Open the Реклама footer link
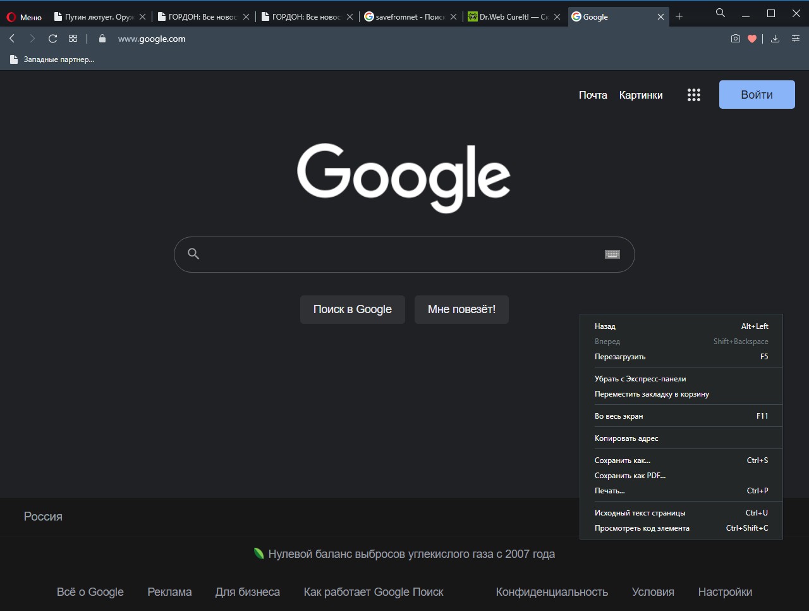The width and height of the screenshot is (809, 611). 169,592
